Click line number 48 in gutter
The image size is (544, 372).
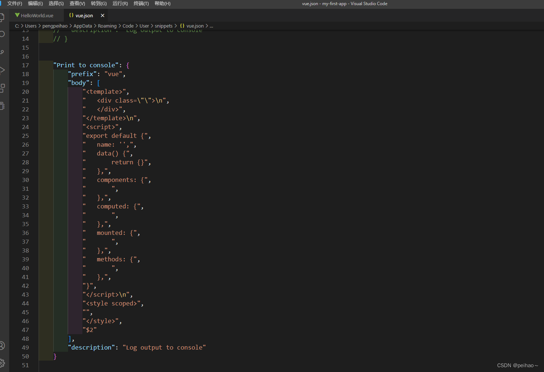(x=25, y=339)
